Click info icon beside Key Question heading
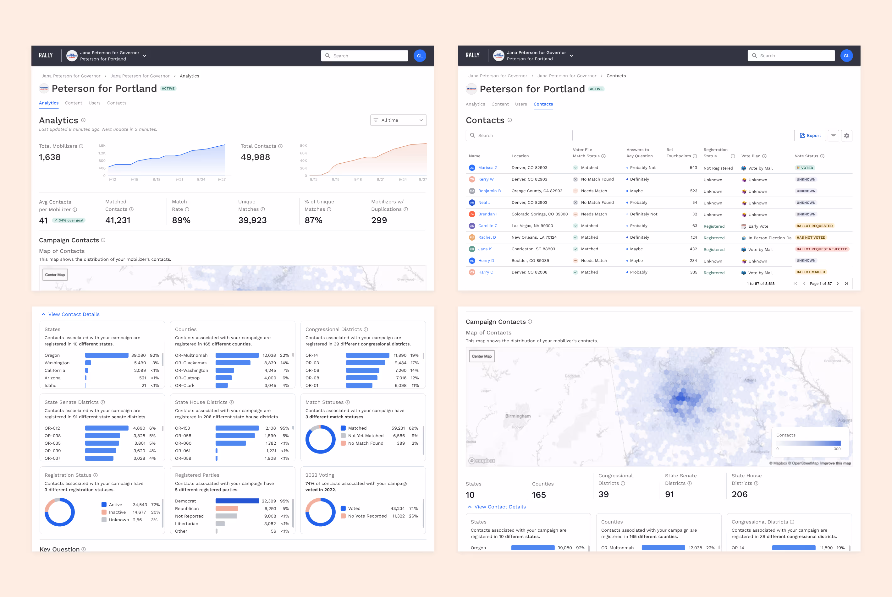Viewport: 892px width, 597px height. 84,549
